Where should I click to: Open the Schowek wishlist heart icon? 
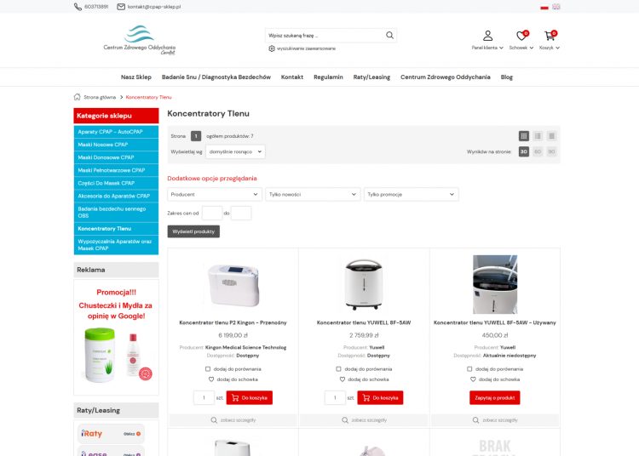[521, 36]
